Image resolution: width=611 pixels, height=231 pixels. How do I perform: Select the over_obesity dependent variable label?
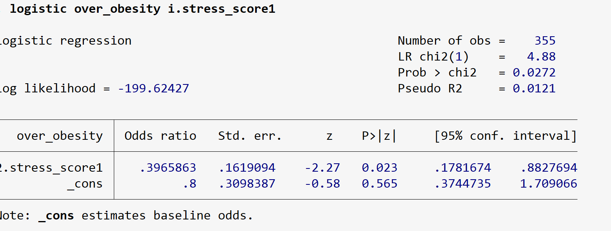pyautogui.click(x=60, y=136)
